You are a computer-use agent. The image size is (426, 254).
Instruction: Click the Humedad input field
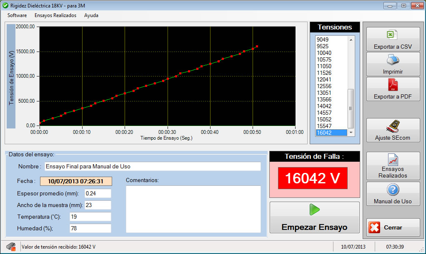click(x=98, y=228)
